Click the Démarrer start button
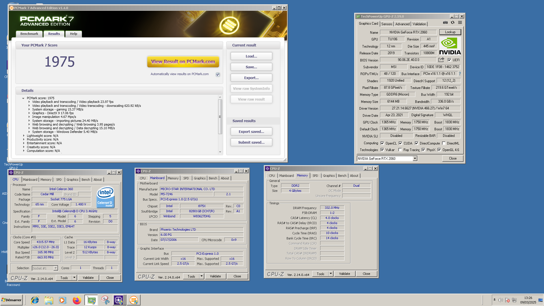The width and height of the screenshot is (544, 306). pos(11,300)
